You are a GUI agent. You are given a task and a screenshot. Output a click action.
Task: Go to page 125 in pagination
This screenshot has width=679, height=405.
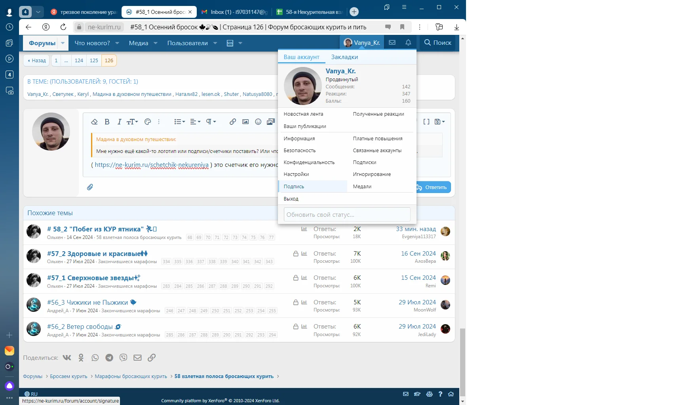coord(94,61)
